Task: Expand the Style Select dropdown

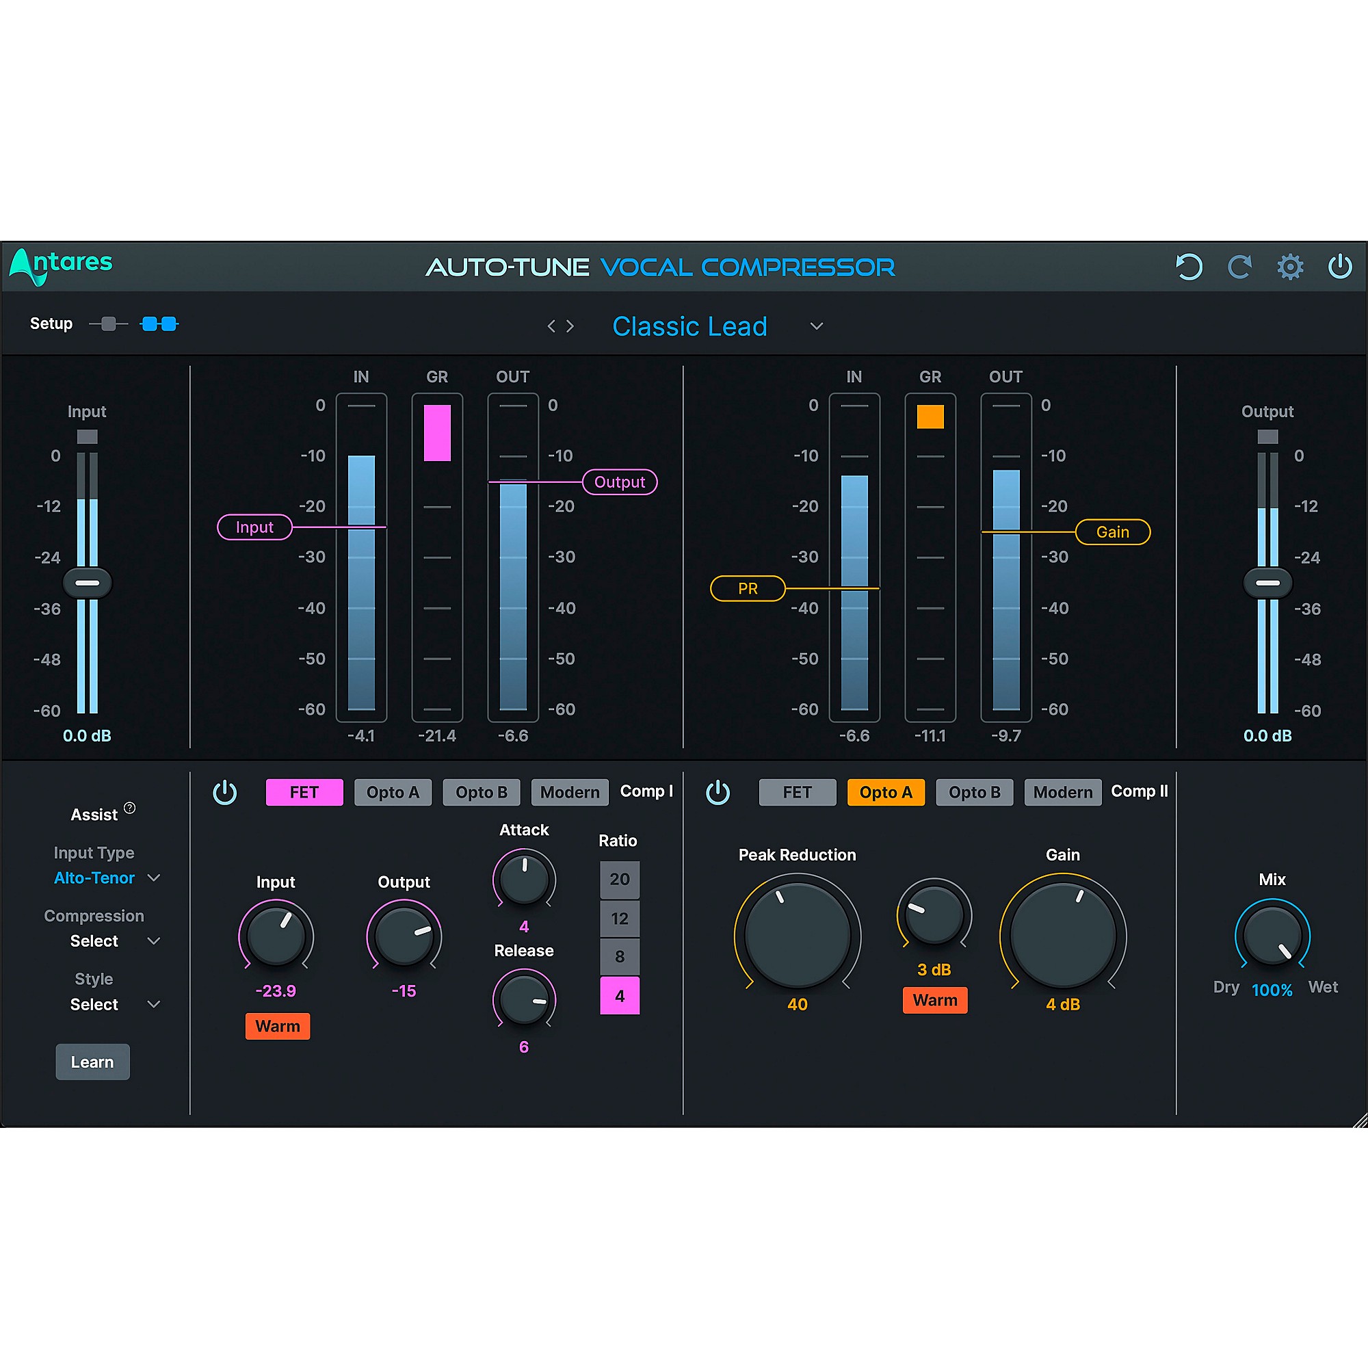Action: [x=154, y=1004]
